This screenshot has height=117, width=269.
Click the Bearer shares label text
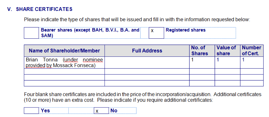90,33
